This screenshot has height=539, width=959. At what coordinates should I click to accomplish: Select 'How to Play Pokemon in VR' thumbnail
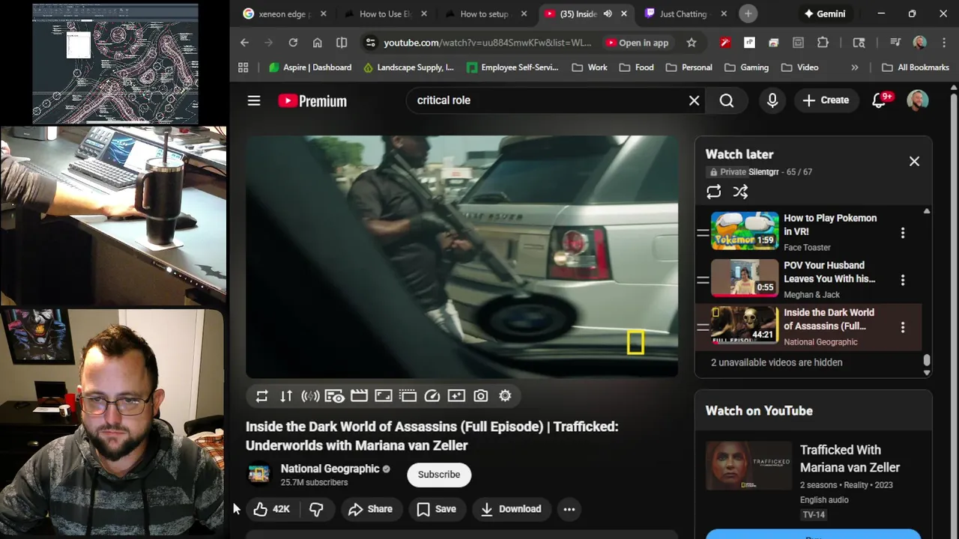745,231
